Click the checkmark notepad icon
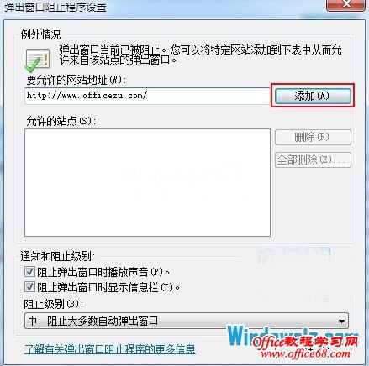This screenshot has width=369, height=366. [37, 60]
